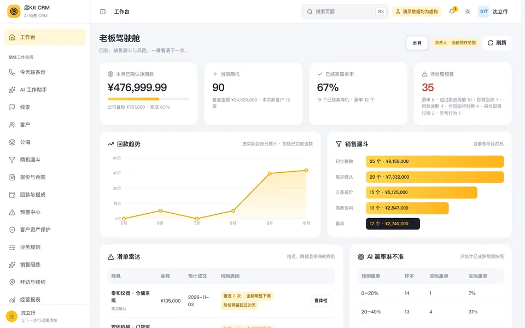
Task: Open 工作台 in the sidebar
Action: pyautogui.click(x=45, y=37)
